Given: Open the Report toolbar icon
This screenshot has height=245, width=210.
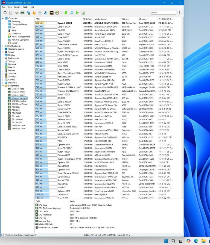Looking at the screenshot, I should [x=11, y=13].
